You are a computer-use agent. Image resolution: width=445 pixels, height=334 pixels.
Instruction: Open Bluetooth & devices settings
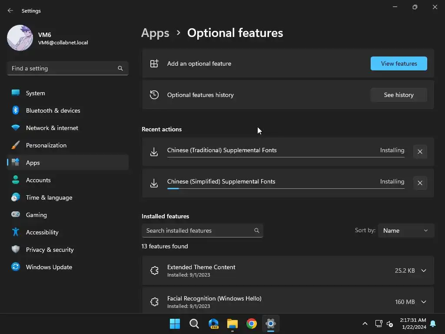click(53, 110)
